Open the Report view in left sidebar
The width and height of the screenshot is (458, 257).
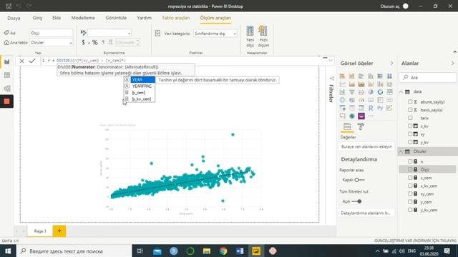pos(7,62)
